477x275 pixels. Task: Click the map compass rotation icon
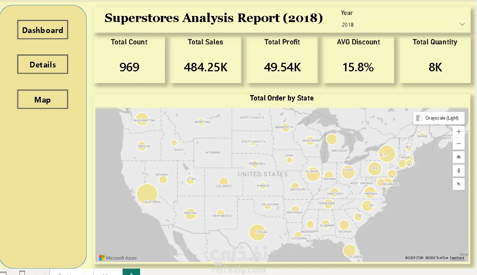pos(459,171)
